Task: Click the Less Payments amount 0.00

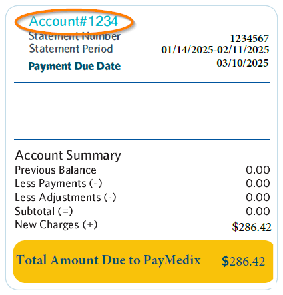Action: [258, 184]
